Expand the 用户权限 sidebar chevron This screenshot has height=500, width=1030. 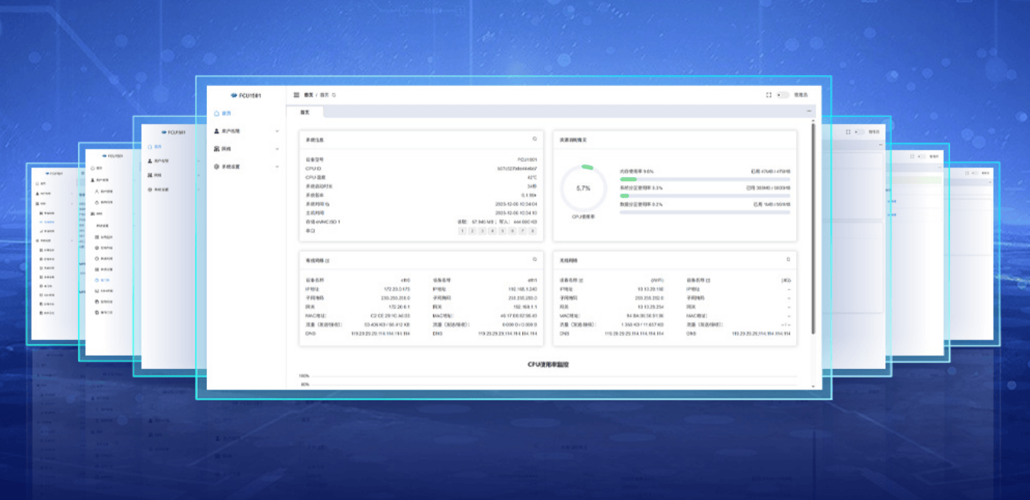tap(277, 131)
